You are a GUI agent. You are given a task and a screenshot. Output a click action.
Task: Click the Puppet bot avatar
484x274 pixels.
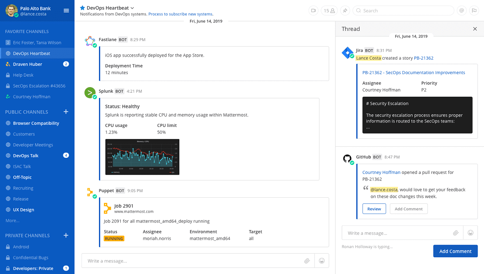pyautogui.click(x=90, y=192)
